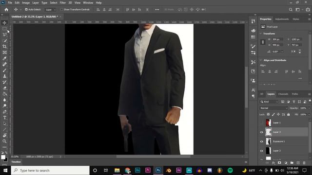
Task: Click the foreground color swatch
Action: point(3,157)
